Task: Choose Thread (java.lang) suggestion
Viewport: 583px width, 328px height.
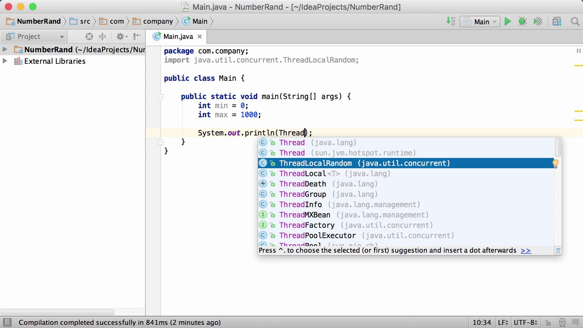Action: 406,143
